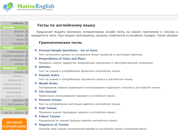Open the Future Tenses test link
178x130 pixels.
[50, 117]
